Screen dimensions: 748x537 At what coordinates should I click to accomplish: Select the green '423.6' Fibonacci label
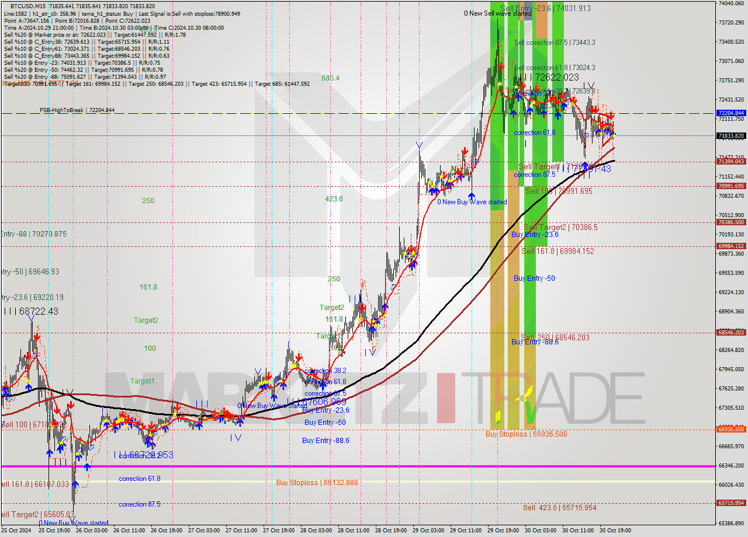334,198
